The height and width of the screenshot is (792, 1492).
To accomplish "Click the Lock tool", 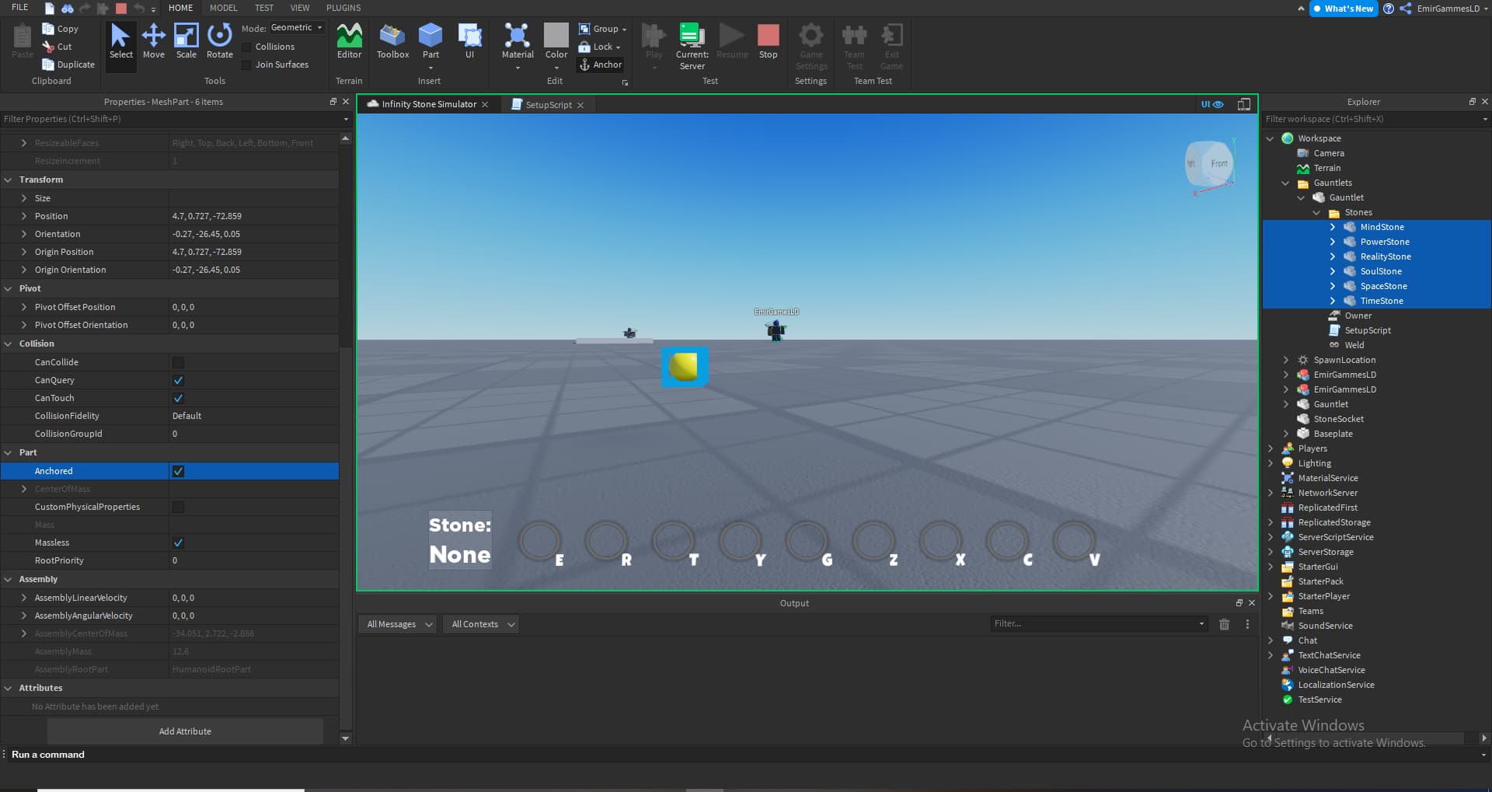I will (x=599, y=47).
